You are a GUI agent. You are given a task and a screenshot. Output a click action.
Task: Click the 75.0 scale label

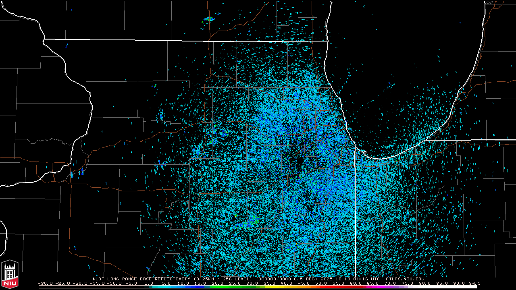pos(408,284)
